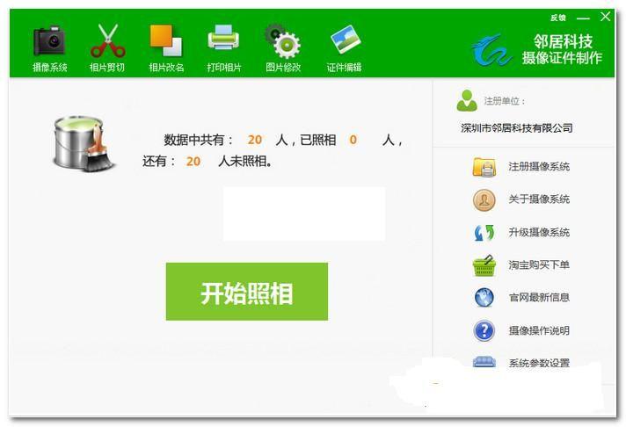Click the 注册摄像系统 folder icon
Screen dimensions: 626x427
pos(484,167)
